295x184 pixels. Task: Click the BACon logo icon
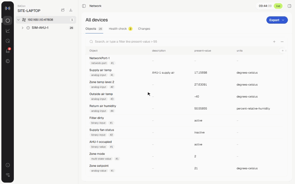[8, 8]
